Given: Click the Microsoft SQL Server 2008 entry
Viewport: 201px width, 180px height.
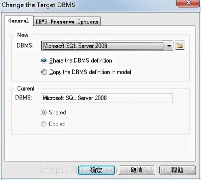Looking at the screenshot, I should pos(75,46).
